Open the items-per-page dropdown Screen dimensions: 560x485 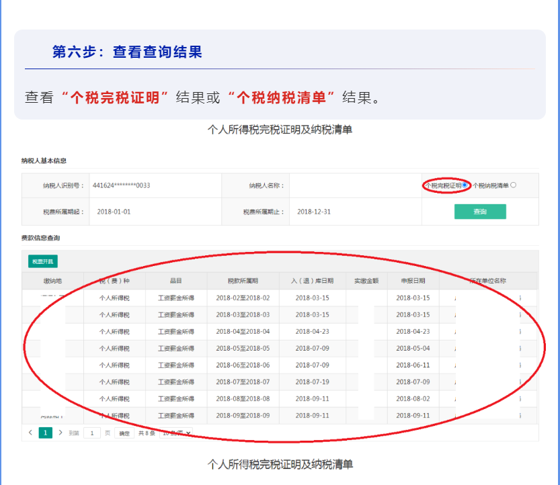pos(176,433)
